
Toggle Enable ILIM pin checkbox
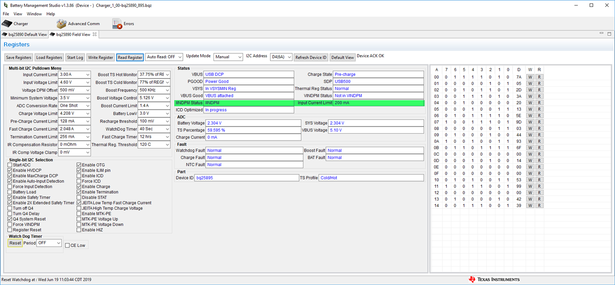coord(79,171)
